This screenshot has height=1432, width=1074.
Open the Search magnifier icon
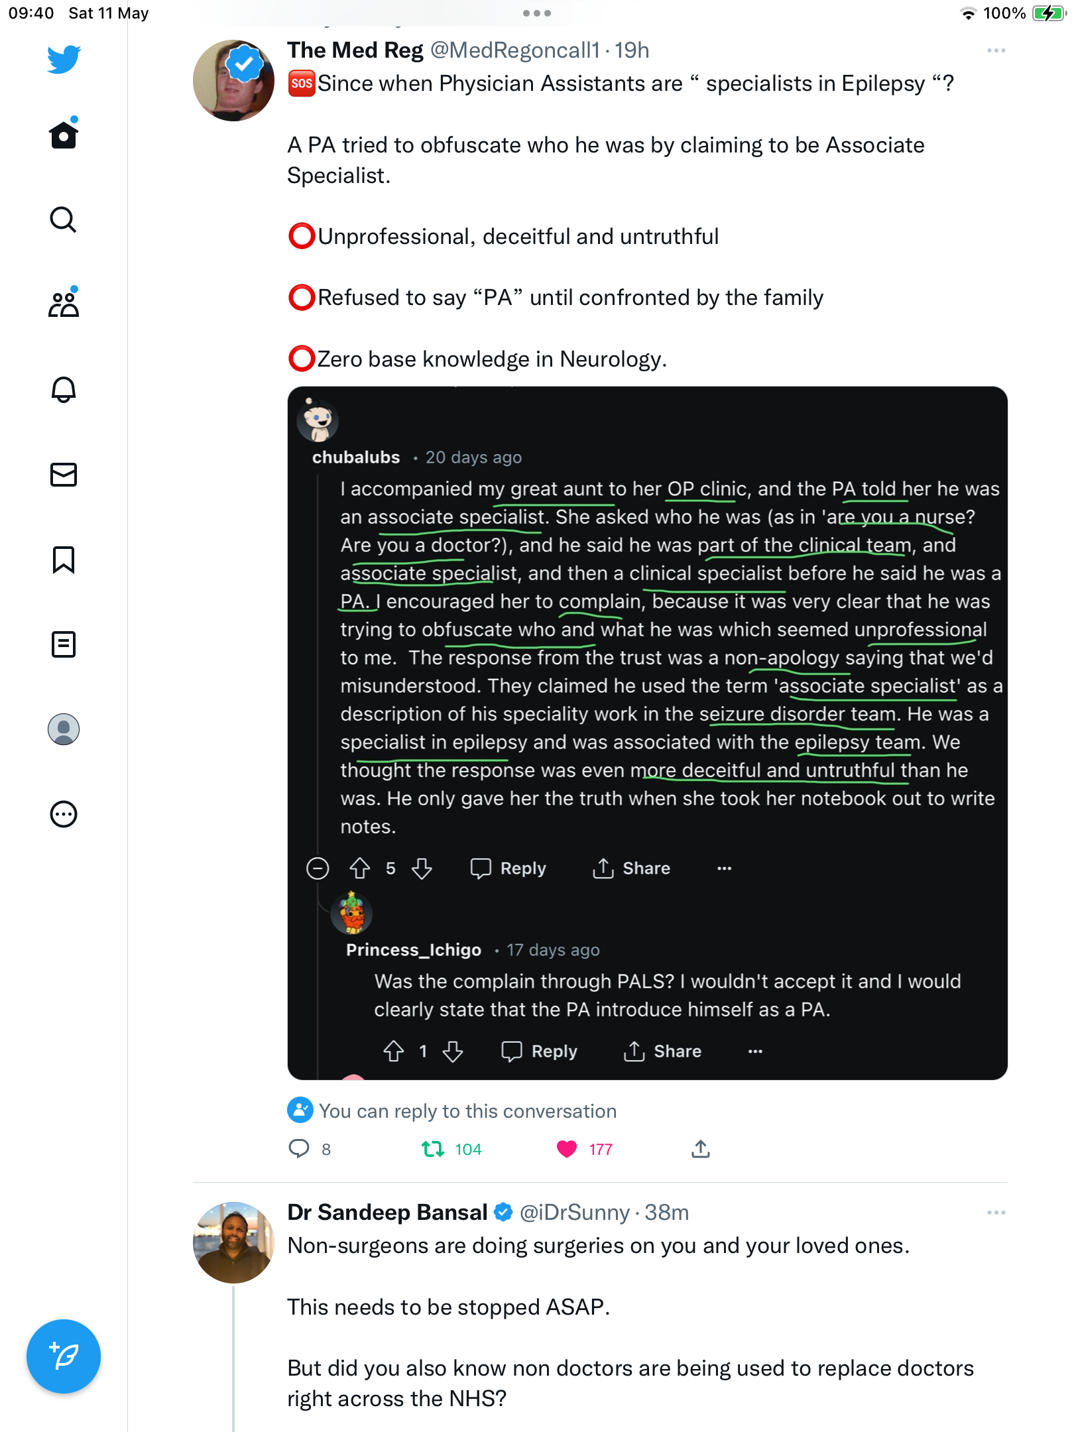tap(64, 219)
